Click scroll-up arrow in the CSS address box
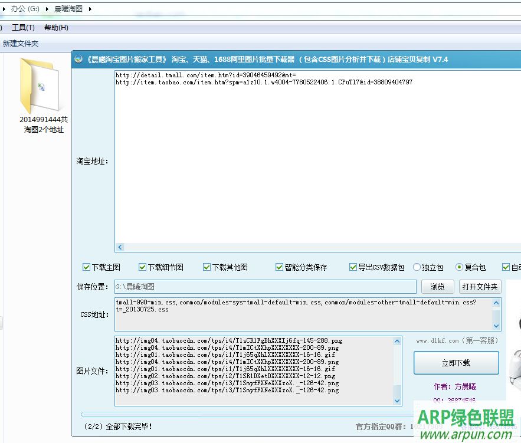The height and width of the screenshot is (443, 521). 496,303
